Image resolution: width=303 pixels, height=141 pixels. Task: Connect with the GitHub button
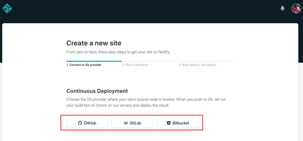[x=87, y=123]
